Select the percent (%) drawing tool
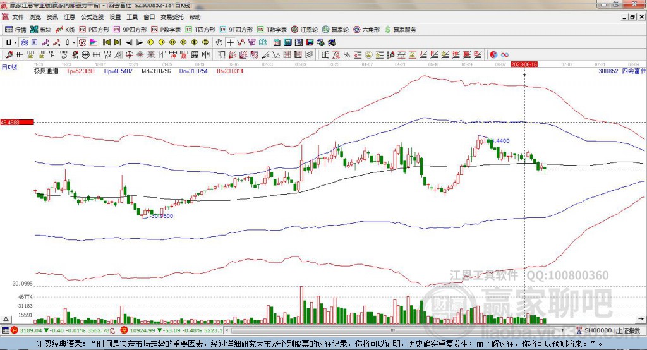Screen dimensions: 647x350 [346, 54]
